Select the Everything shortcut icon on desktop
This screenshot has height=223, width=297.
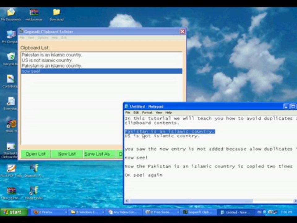tap(11, 104)
